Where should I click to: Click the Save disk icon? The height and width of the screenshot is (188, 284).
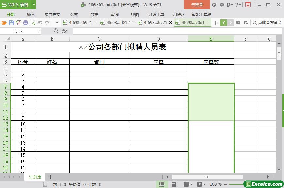pyautogui.click(x=11, y=23)
